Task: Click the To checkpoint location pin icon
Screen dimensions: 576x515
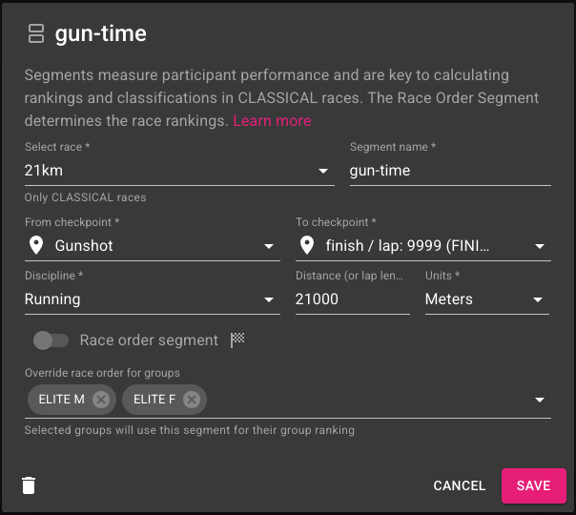Action: 307,245
